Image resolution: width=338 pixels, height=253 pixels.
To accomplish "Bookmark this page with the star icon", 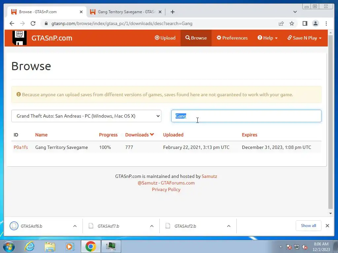I will click(x=292, y=23).
